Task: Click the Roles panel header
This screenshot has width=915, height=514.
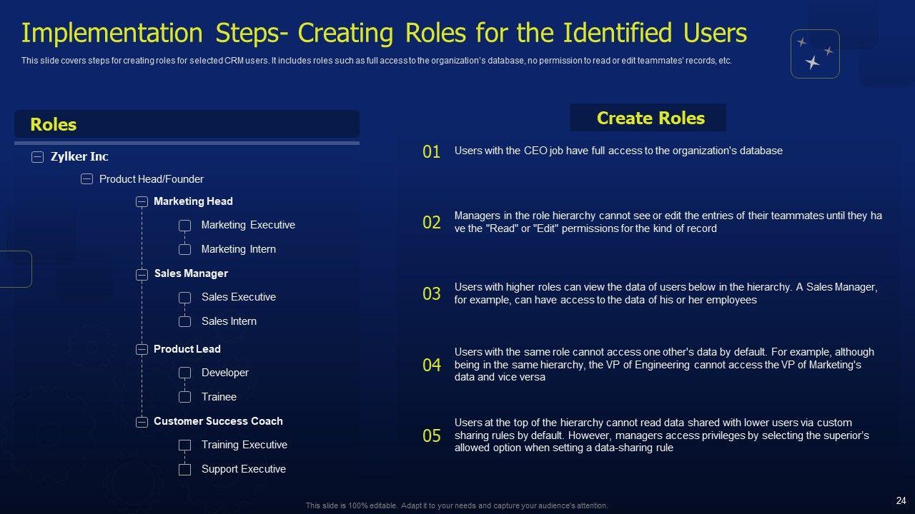Action: click(187, 124)
